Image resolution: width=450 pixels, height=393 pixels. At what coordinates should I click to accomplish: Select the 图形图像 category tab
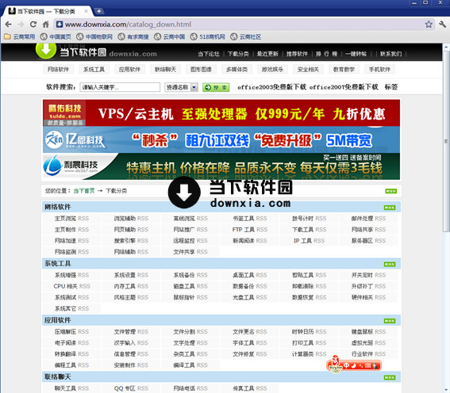[201, 69]
